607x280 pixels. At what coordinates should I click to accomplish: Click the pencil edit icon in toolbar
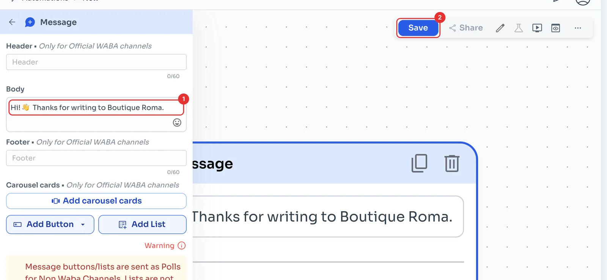[x=500, y=28]
